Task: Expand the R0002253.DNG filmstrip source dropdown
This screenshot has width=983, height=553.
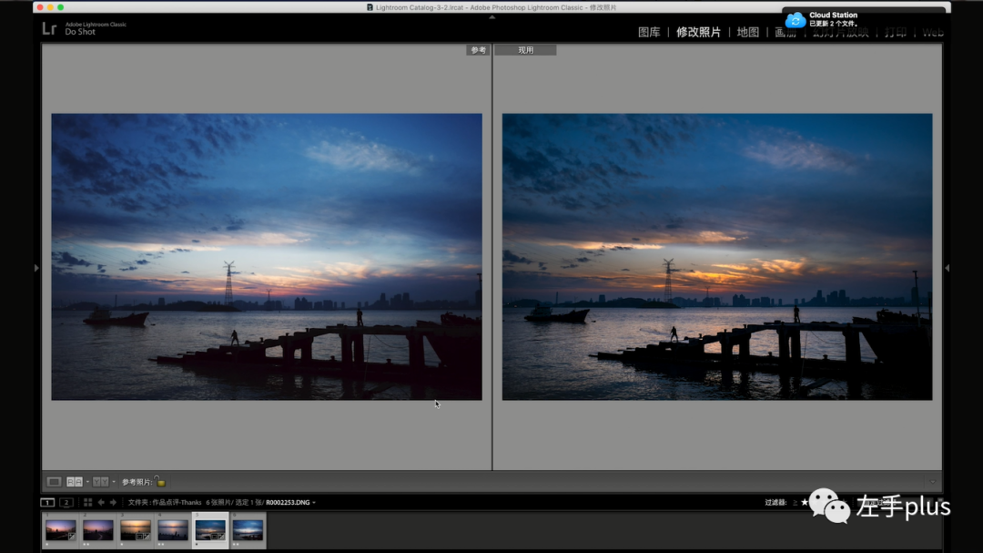Action: coord(313,503)
